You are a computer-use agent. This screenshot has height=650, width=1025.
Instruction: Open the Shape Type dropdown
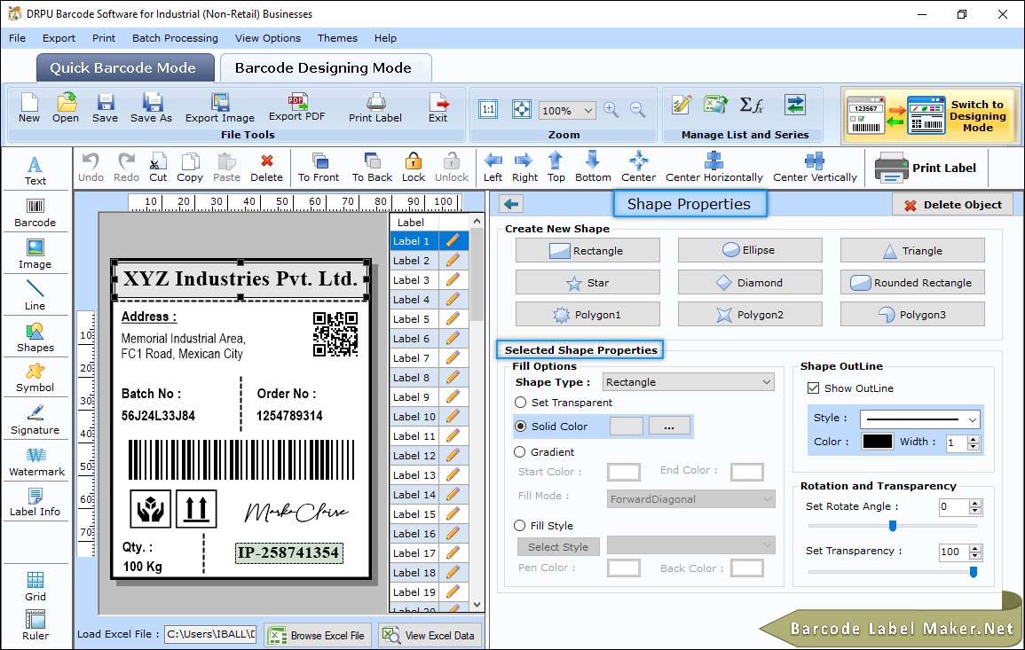689,382
